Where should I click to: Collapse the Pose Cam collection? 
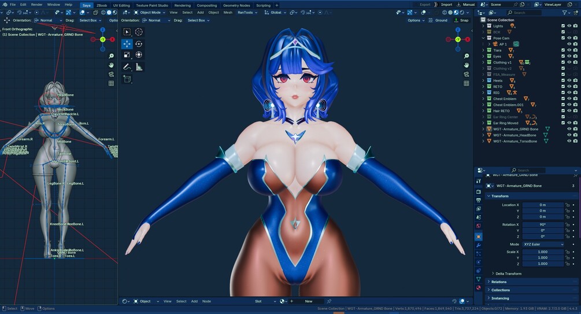pos(483,38)
